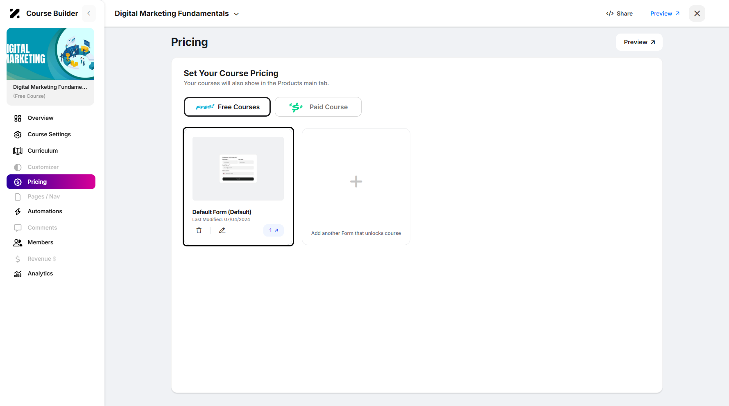Screen dimensions: 729x406
Task: Select the Customizer half-circle icon
Action: coord(18,167)
